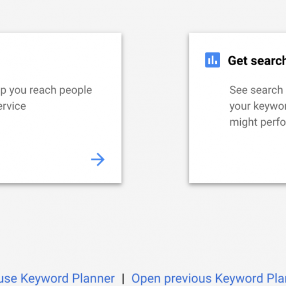Click the word 'Planner' in the bottom link
This screenshot has height=286, width=286.
tap(93, 279)
